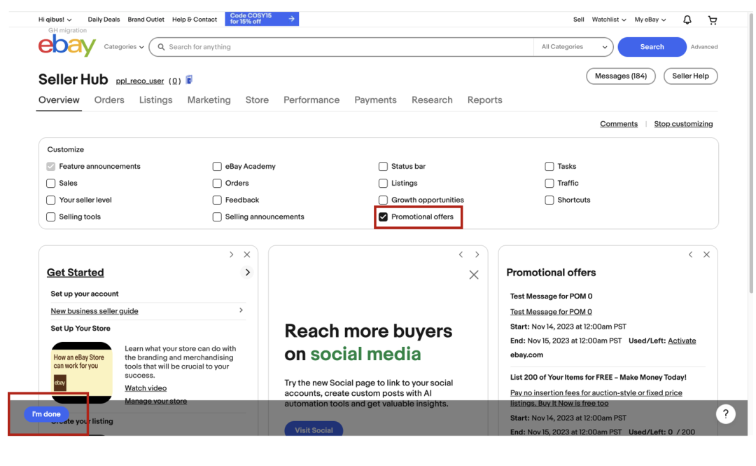Click the I'm done button
This screenshot has height=466, width=756.
coord(46,414)
